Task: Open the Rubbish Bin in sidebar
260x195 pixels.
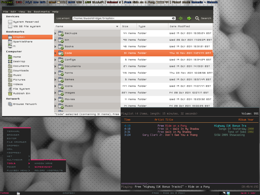Action: pos(22,93)
